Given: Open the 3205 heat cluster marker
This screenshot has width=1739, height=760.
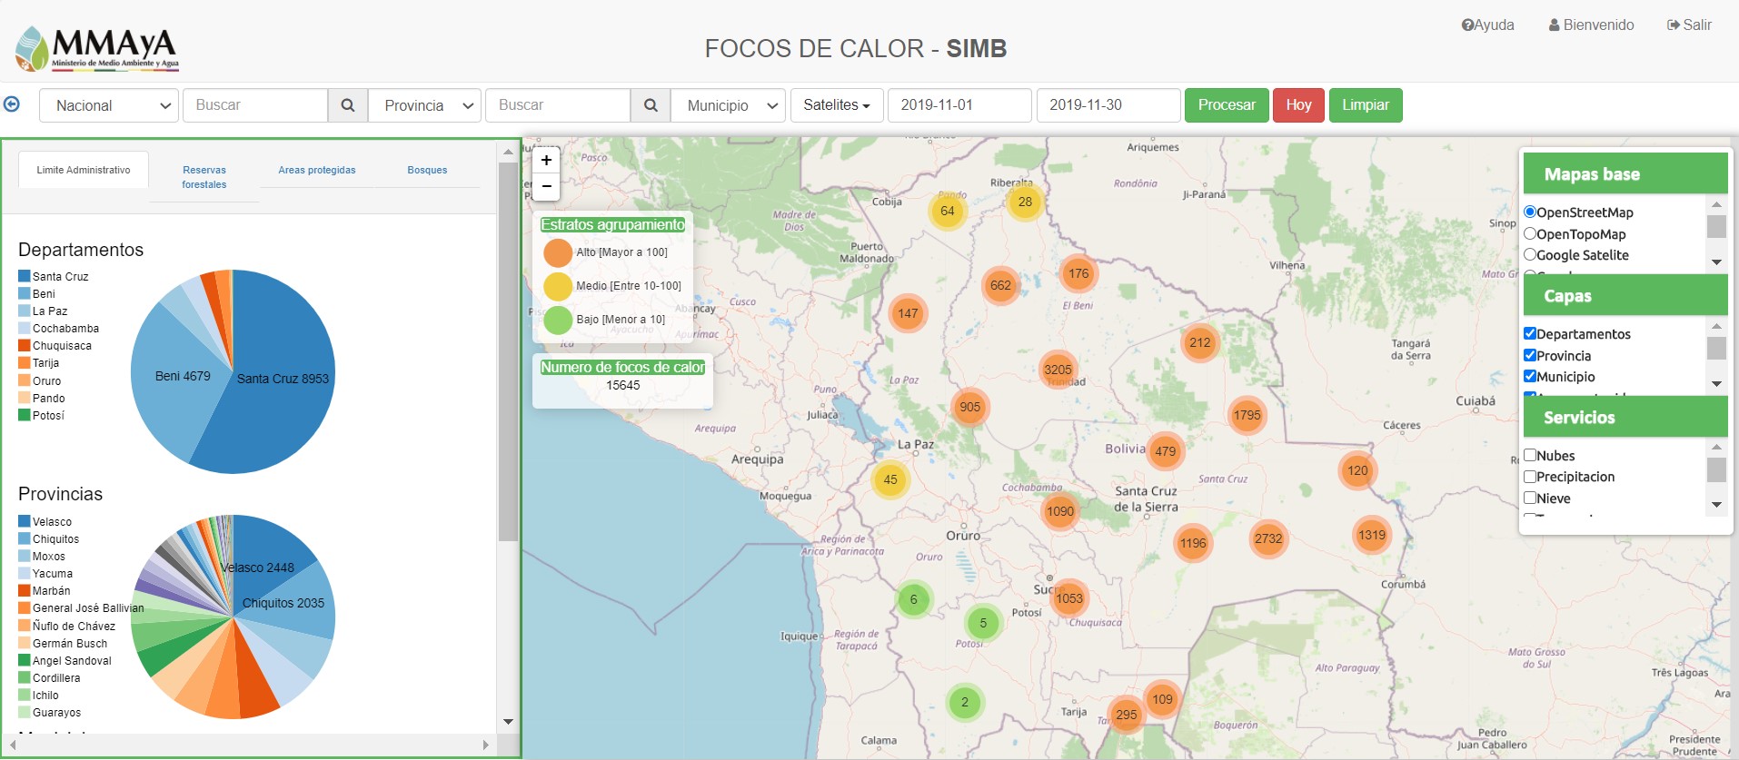Looking at the screenshot, I should tap(1058, 370).
